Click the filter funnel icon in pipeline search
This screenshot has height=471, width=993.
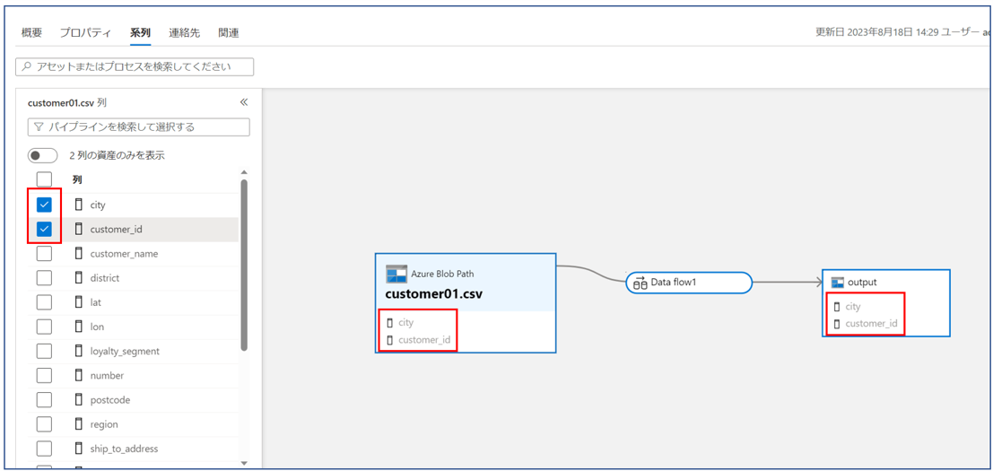point(39,127)
